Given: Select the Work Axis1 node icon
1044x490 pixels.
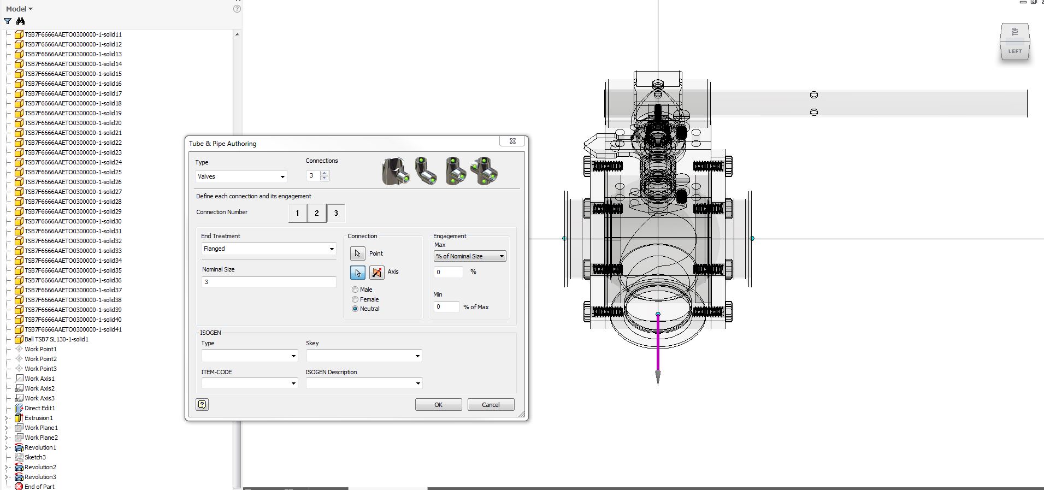Looking at the screenshot, I should click(19, 379).
